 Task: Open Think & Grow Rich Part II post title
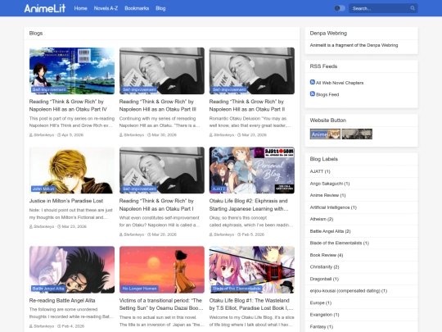point(247,105)
